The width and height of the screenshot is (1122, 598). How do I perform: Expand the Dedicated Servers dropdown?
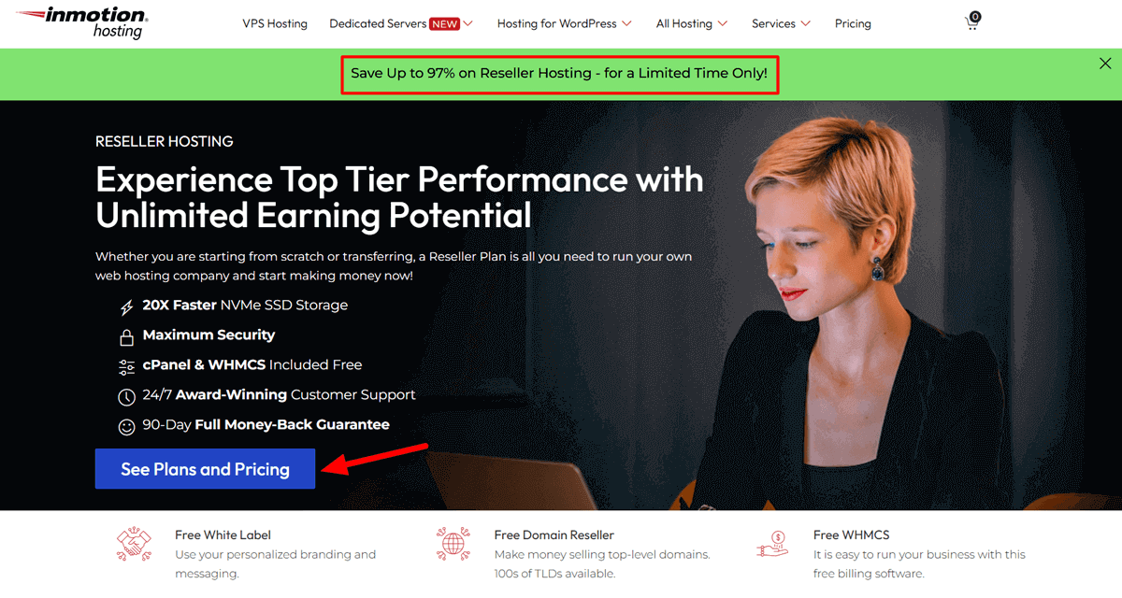(x=401, y=23)
